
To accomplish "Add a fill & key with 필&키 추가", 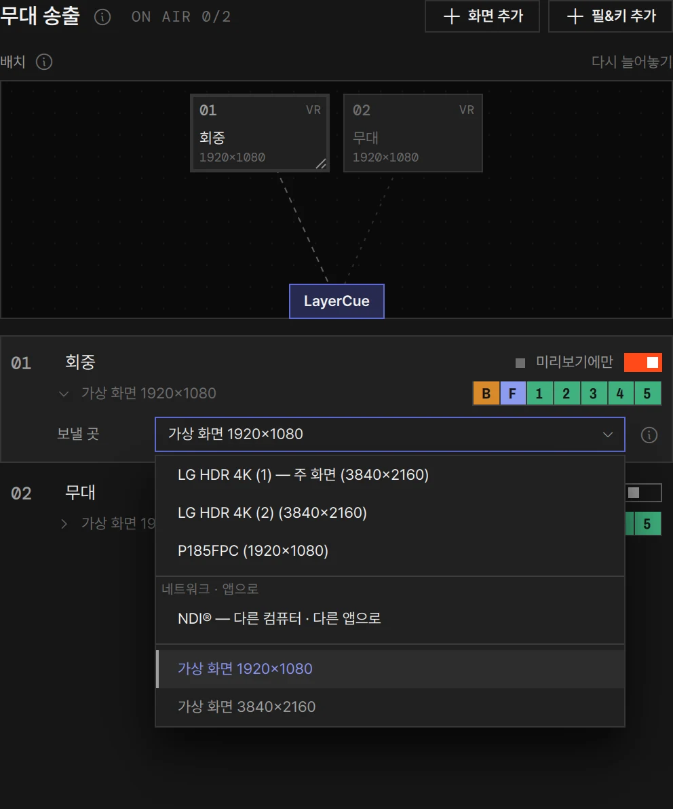I will [x=611, y=16].
